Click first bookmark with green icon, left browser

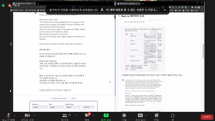pyautogui.click(x=17, y=10)
